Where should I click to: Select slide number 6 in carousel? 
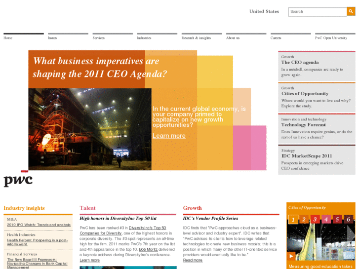point(349,220)
